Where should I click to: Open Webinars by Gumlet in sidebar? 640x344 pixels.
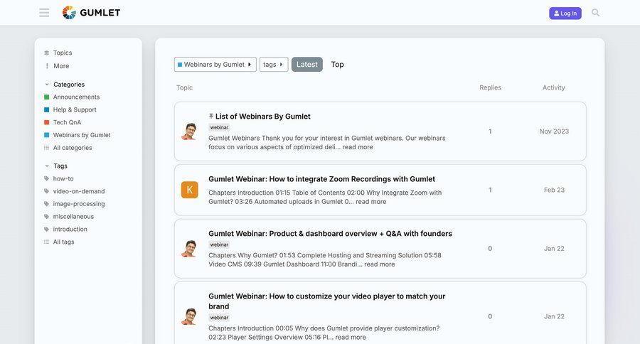(x=82, y=134)
